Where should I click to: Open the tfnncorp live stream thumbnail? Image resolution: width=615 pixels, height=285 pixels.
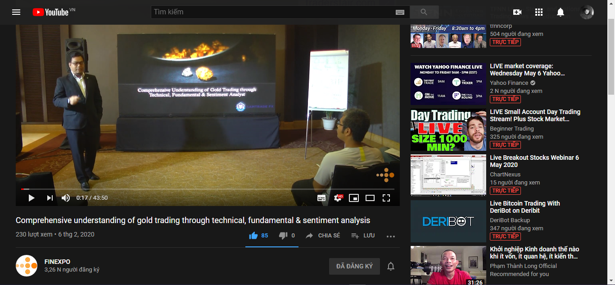pos(448,36)
